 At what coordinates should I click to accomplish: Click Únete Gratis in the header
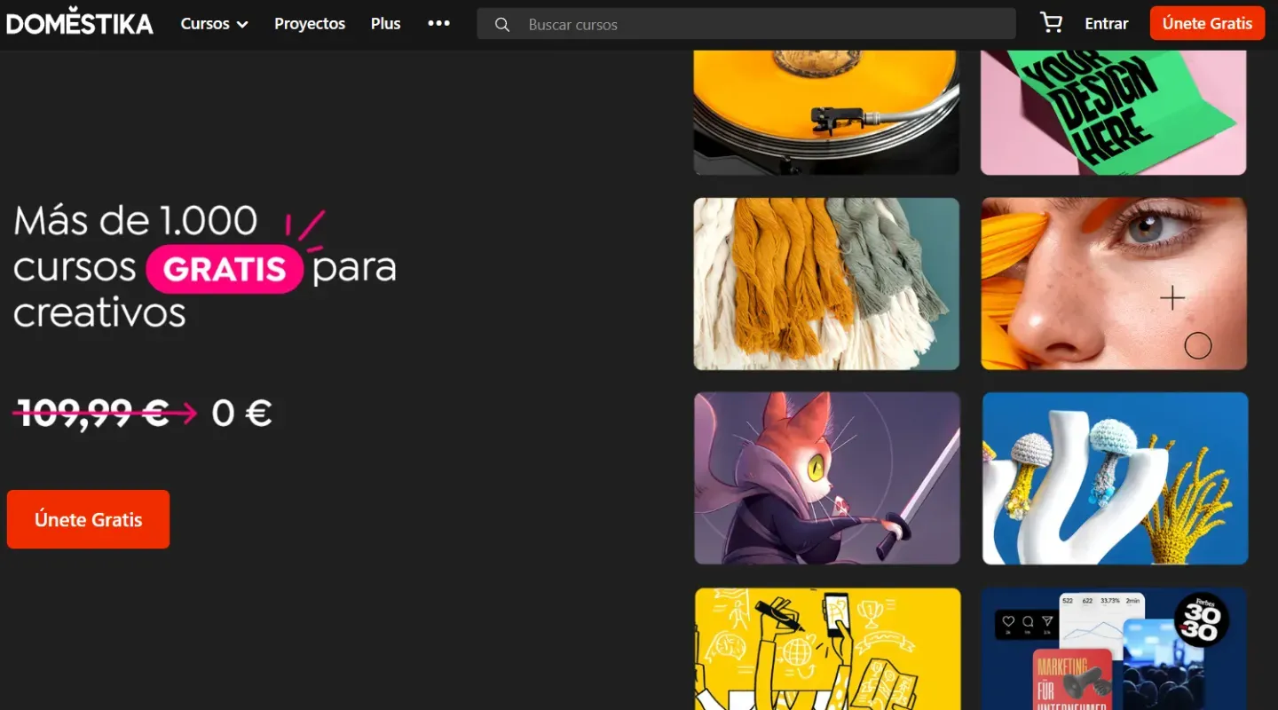pos(1207,23)
